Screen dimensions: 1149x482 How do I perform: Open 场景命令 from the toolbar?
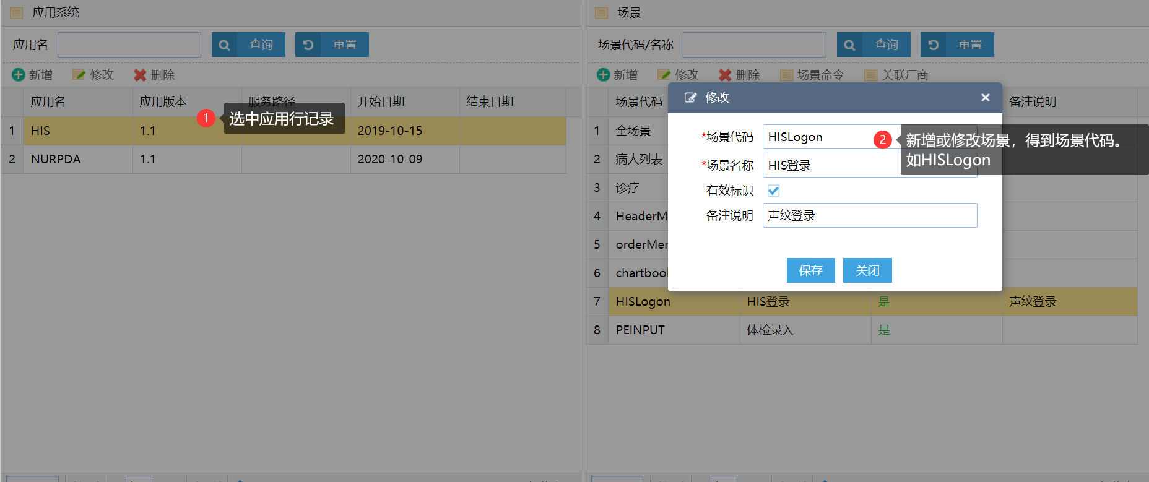tap(812, 75)
